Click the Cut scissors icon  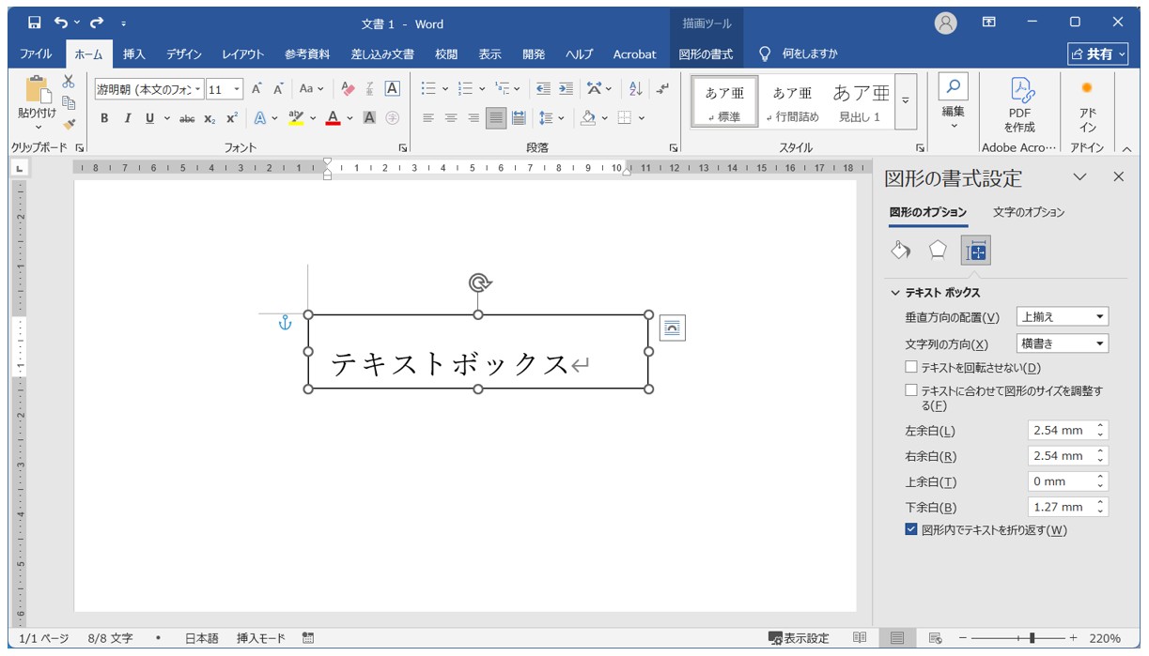69,82
